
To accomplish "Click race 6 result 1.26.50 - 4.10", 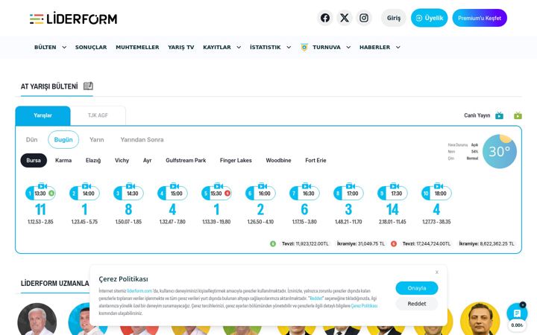I will point(260,222).
